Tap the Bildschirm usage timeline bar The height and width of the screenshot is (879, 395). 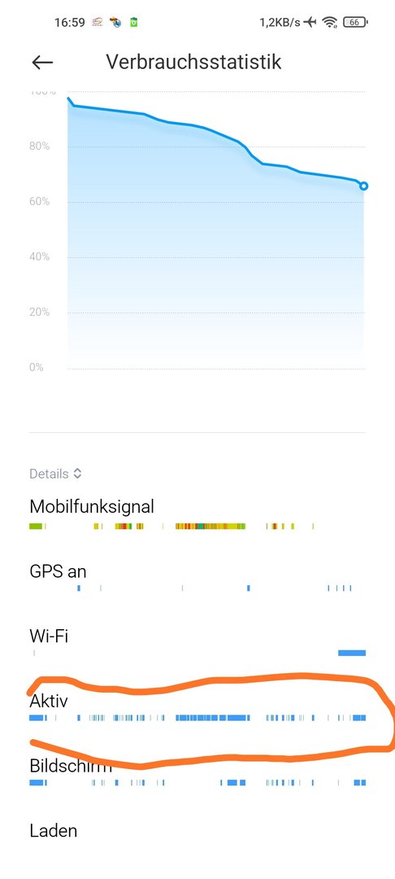tap(197, 783)
